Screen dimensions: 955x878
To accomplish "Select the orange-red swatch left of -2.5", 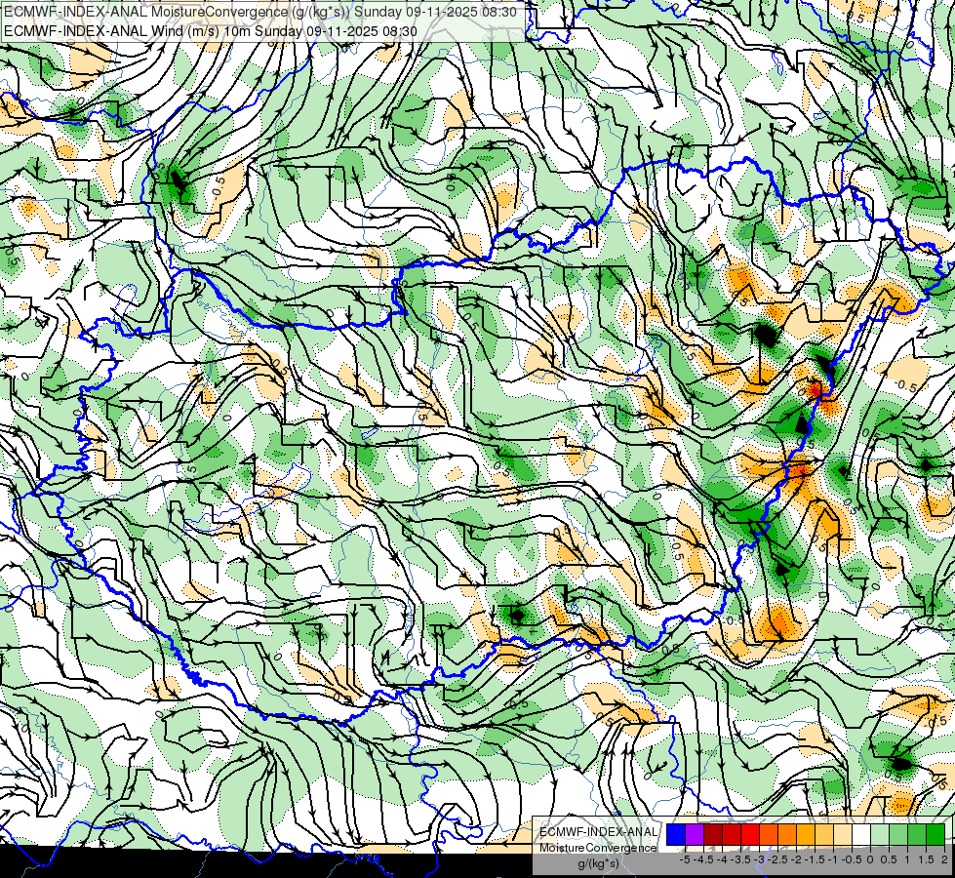I will click(769, 834).
